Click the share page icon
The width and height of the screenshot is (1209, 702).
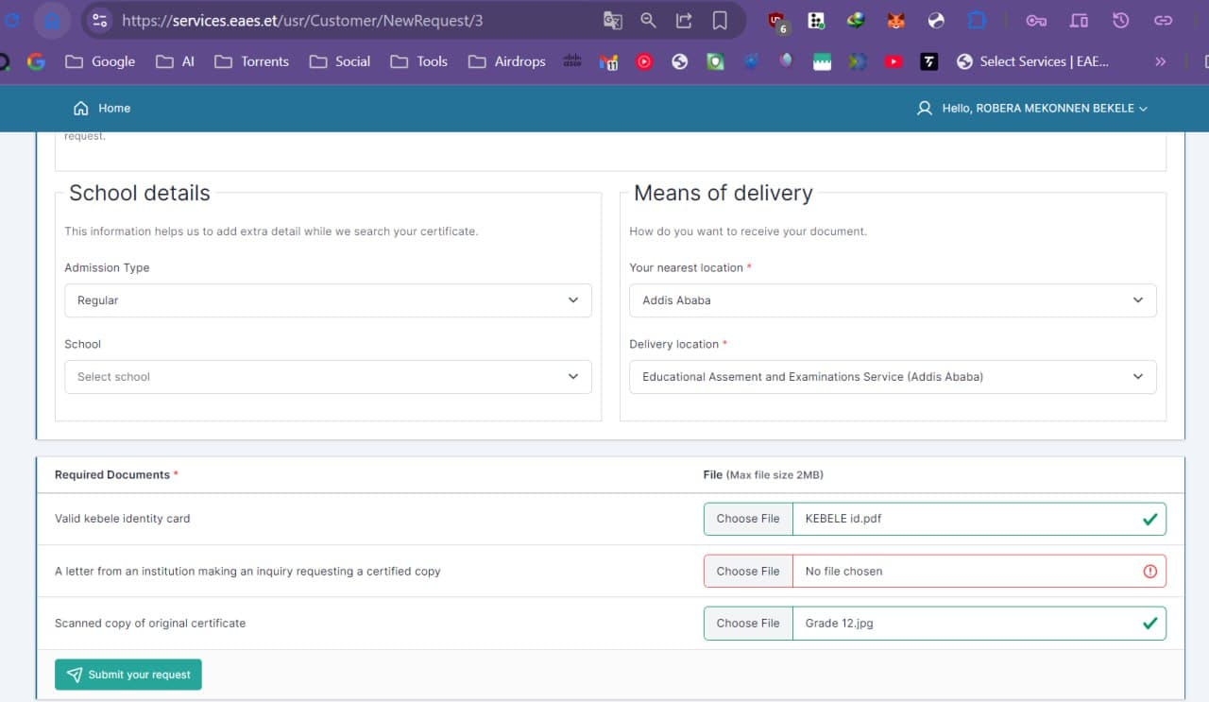[x=684, y=20]
